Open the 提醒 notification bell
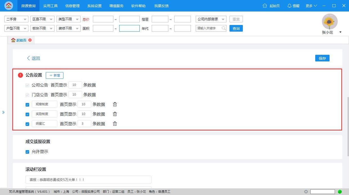The width and height of the screenshot is (349, 195). click(289, 6)
